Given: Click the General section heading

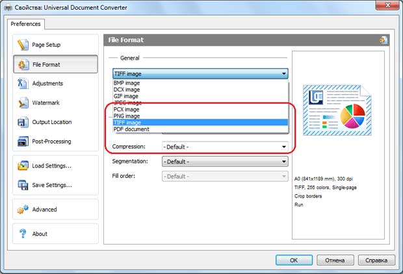Looking at the screenshot, I should [x=130, y=58].
